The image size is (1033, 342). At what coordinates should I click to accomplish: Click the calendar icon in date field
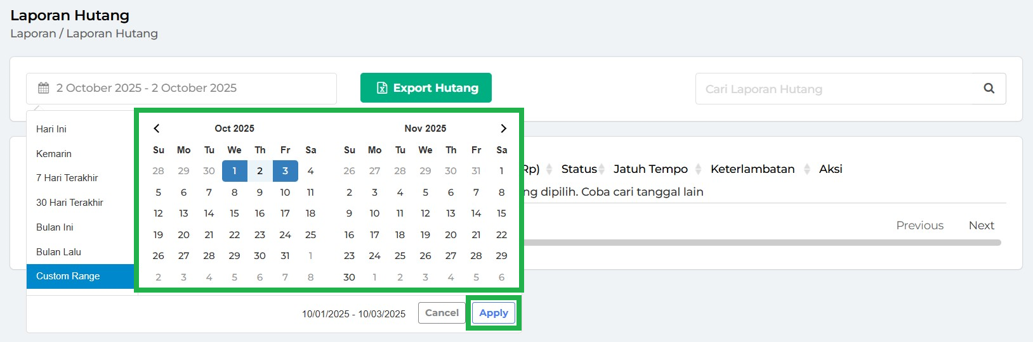44,88
